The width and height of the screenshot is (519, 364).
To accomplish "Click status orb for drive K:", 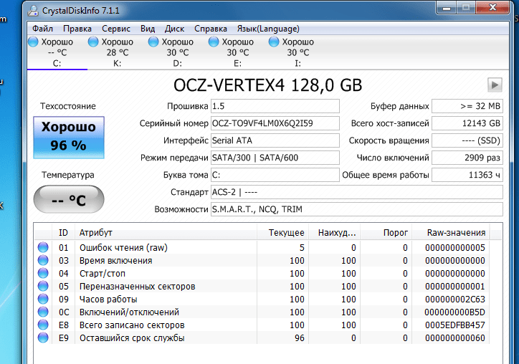I will (x=93, y=42).
